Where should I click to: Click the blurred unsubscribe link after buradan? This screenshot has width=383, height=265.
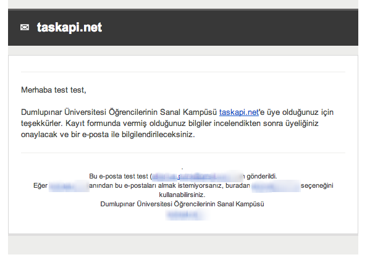point(276,186)
